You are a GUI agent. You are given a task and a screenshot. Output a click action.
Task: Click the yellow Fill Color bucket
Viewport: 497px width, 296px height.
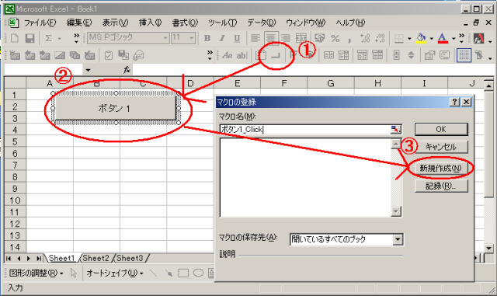click(x=421, y=38)
